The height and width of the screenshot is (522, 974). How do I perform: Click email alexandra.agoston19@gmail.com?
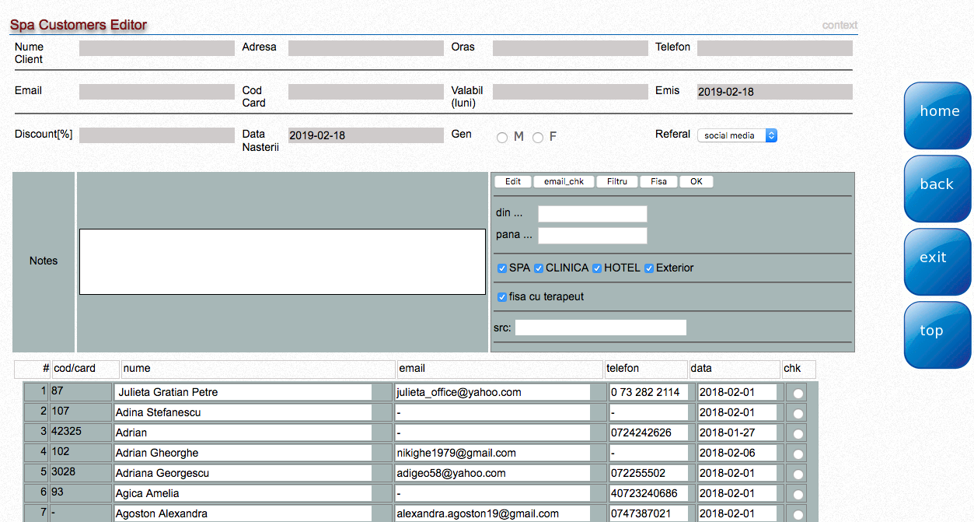click(x=493, y=513)
